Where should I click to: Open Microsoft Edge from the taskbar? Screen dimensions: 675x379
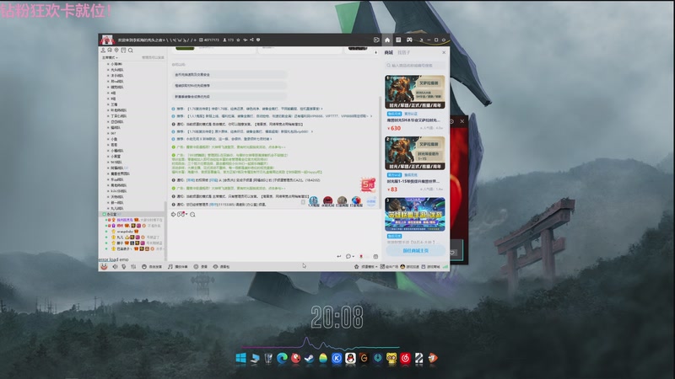(282, 359)
